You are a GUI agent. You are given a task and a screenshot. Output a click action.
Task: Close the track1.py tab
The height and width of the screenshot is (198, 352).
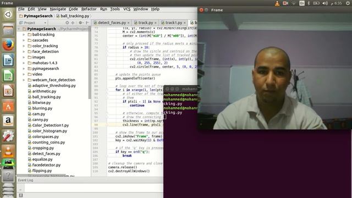coord(185,23)
